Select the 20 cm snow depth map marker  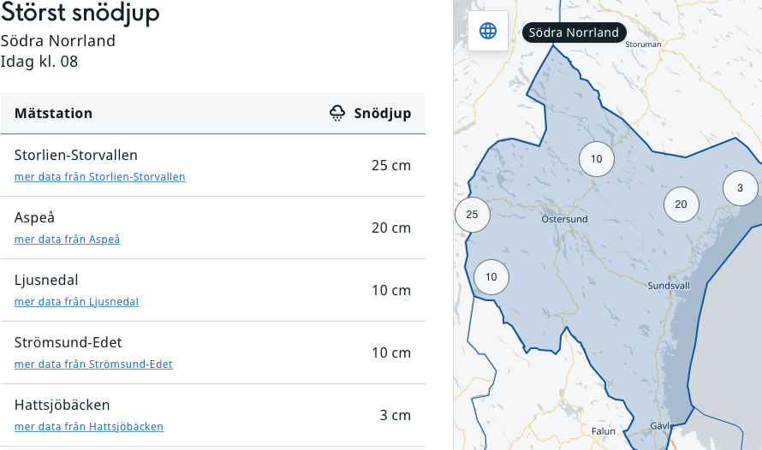click(x=681, y=204)
